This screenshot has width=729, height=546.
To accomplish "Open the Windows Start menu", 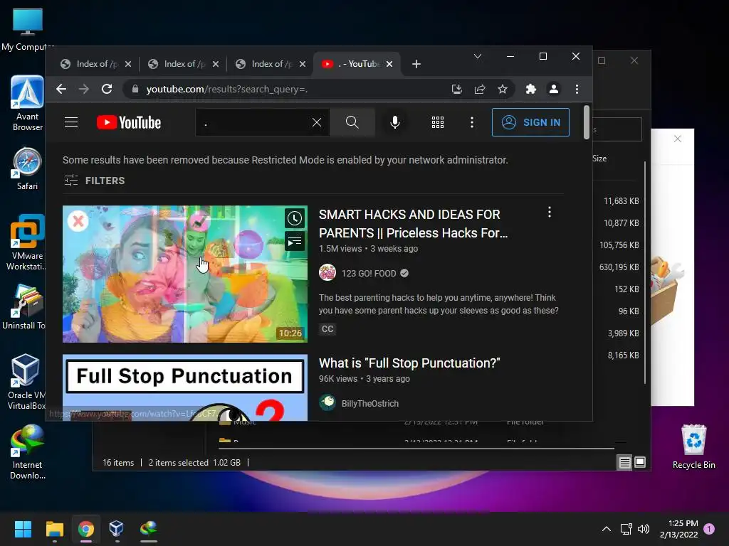I will click(x=23, y=529).
